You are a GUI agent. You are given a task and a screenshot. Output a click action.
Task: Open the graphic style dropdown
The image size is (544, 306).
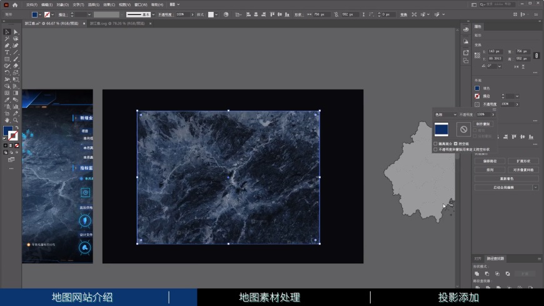point(216,14)
